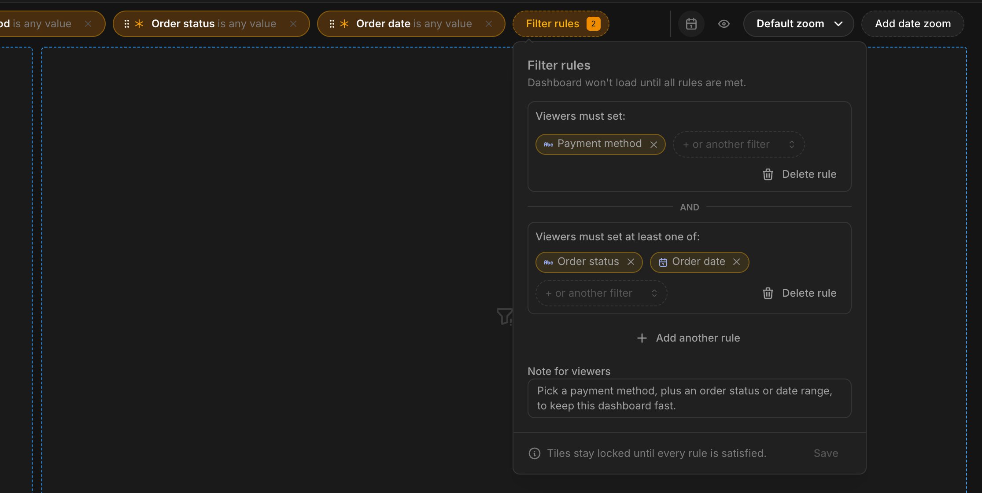Click the AND separator label
This screenshot has width=982, height=493.
click(x=690, y=207)
